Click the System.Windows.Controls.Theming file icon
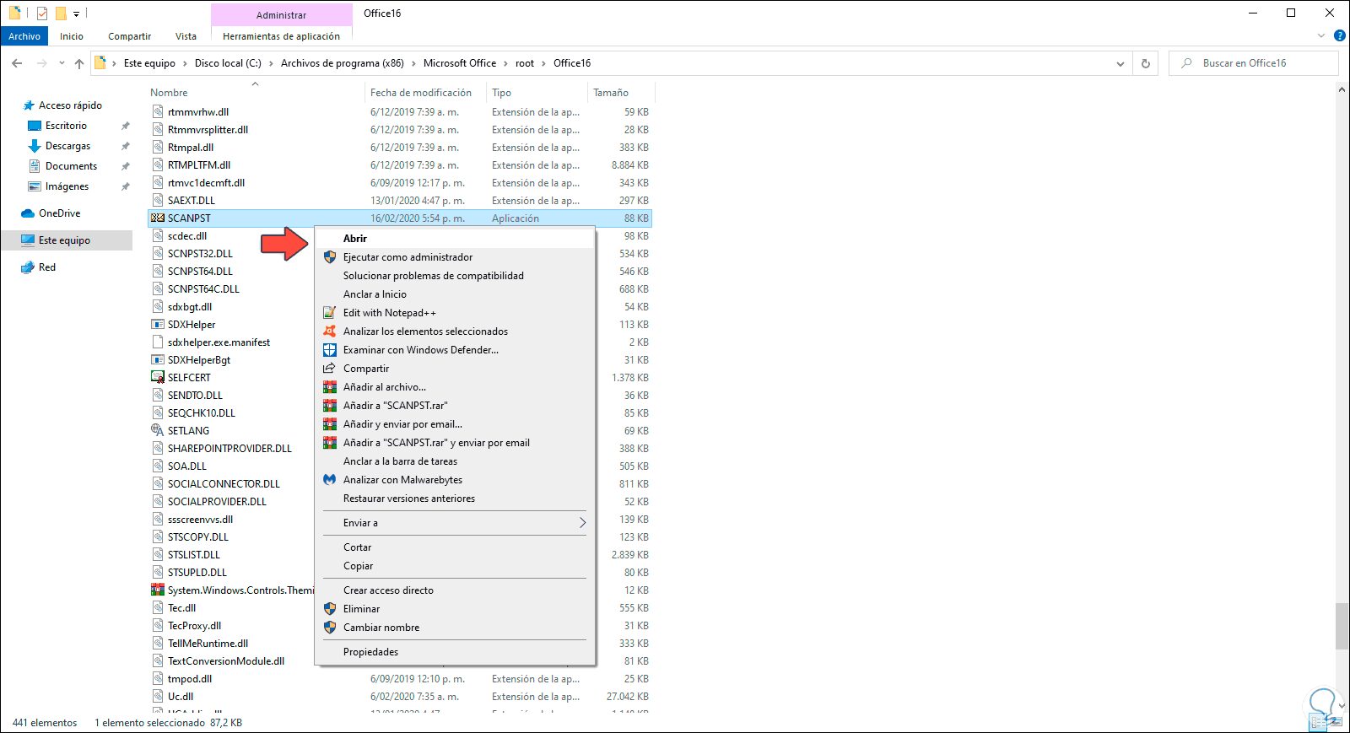The image size is (1350, 733). point(158,590)
